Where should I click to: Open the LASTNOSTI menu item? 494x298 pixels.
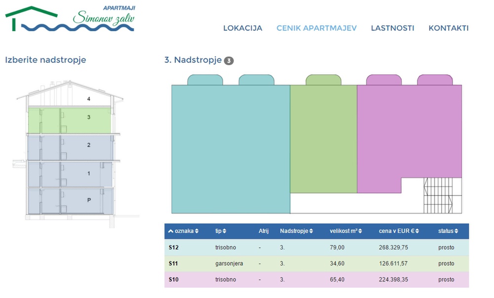[x=392, y=28]
